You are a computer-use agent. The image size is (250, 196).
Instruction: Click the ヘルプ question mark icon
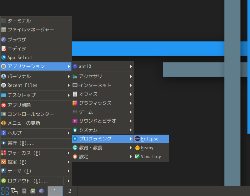coord(4,133)
